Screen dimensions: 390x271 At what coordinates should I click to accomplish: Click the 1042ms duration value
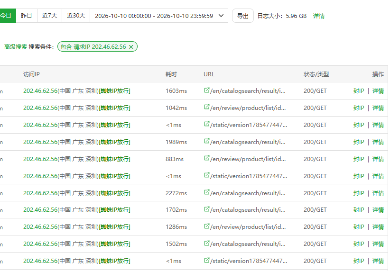point(176,108)
